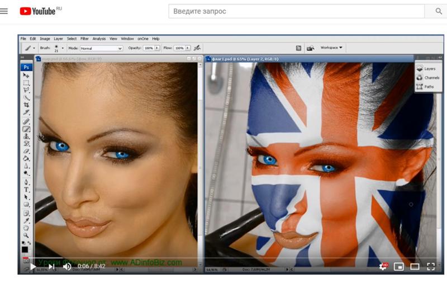Open the Analysis menu

click(x=99, y=39)
